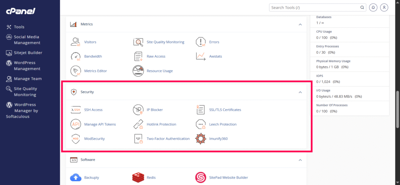Click the Resource Usage gauge icon
Viewport: 400px width, 185px height.
[x=138, y=71]
